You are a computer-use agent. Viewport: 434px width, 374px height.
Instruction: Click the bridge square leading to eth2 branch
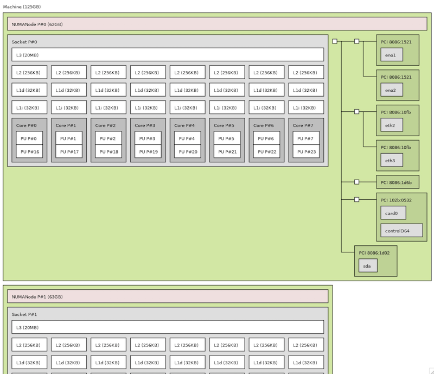point(356,111)
